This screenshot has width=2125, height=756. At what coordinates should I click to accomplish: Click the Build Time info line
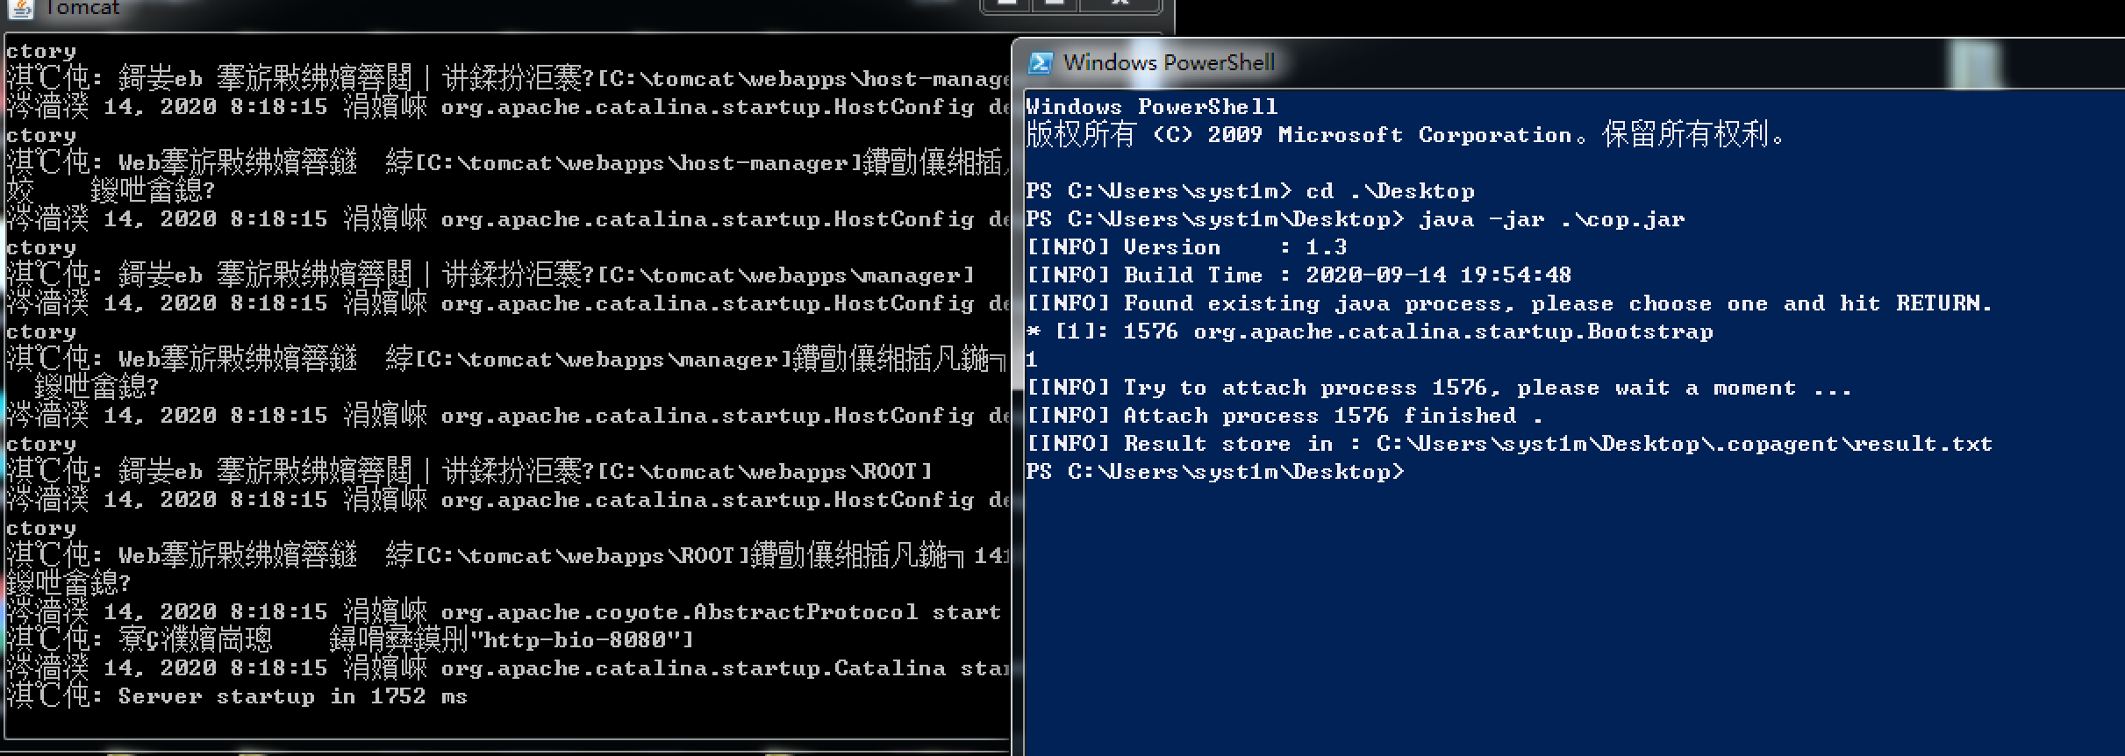(x=1299, y=275)
